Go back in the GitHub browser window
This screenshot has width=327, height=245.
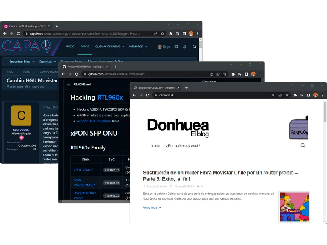click(x=63, y=74)
